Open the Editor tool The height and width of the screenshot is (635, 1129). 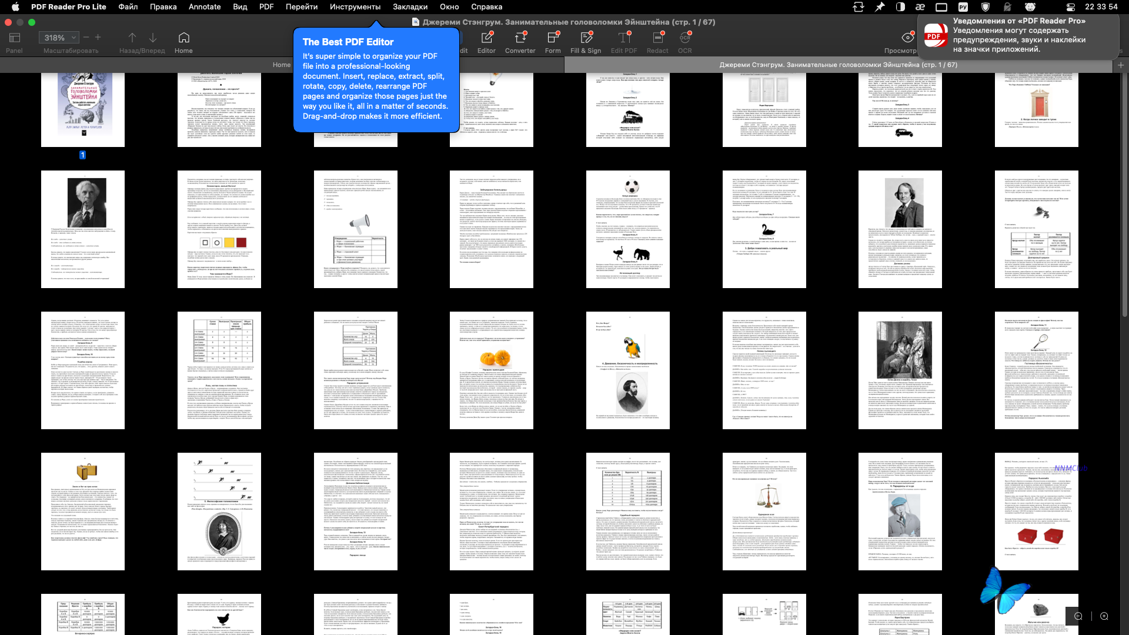click(486, 38)
